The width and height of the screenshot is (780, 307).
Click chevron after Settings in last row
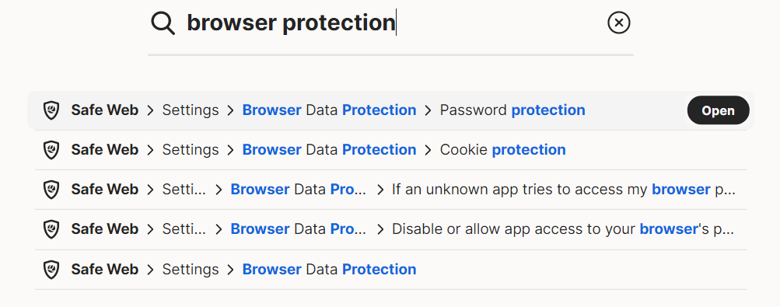click(230, 270)
